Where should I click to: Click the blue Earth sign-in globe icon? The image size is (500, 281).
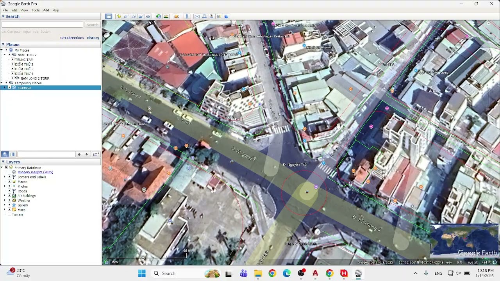[x=227, y=16]
